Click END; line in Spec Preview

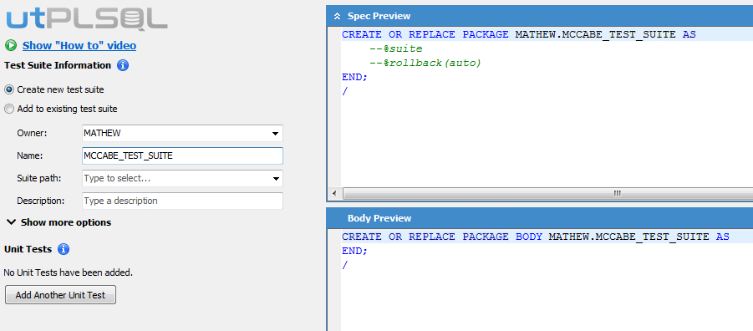pos(355,77)
